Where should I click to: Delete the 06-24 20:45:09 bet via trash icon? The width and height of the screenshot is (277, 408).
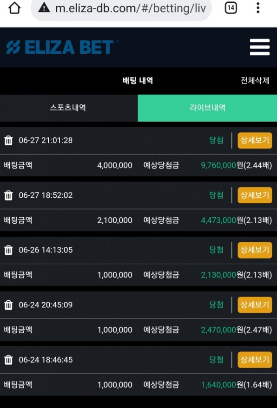click(8, 304)
